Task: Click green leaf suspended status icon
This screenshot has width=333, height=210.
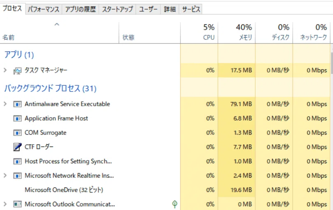Action: (x=175, y=204)
